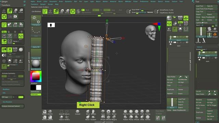Open the Stroke menu
This screenshot has height=123, width=219.
[167, 1]
